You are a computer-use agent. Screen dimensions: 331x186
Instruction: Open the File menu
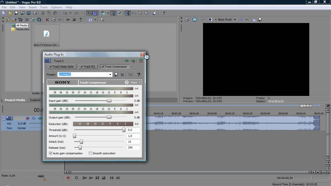4,7
